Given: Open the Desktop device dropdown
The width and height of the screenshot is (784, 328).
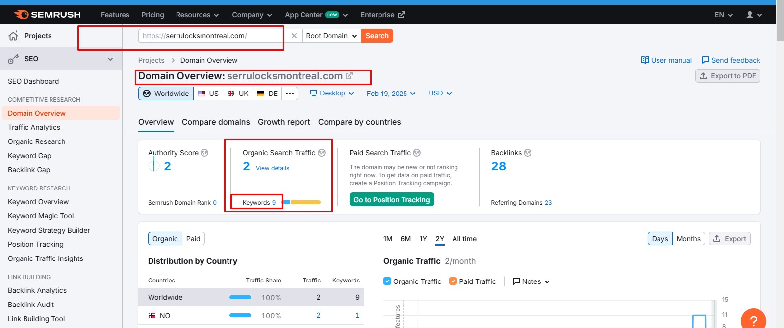Looking at the screenshot, I should 332,93.
